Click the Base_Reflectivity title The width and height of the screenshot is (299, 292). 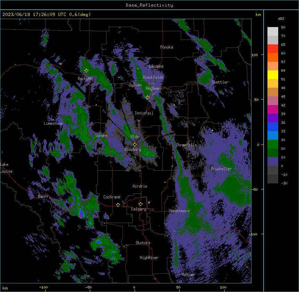pos(149,5)
